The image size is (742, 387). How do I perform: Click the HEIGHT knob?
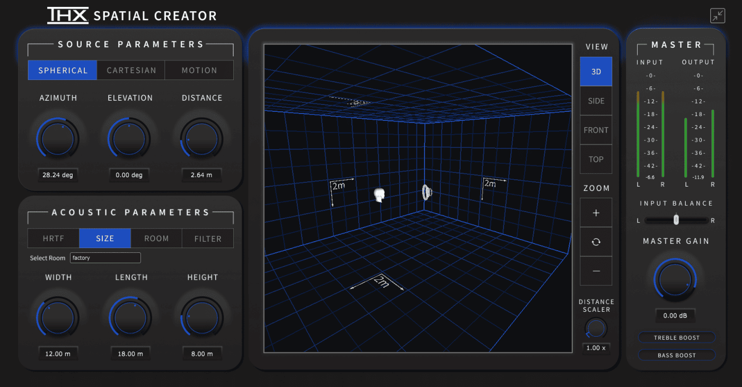pos(202,318)
